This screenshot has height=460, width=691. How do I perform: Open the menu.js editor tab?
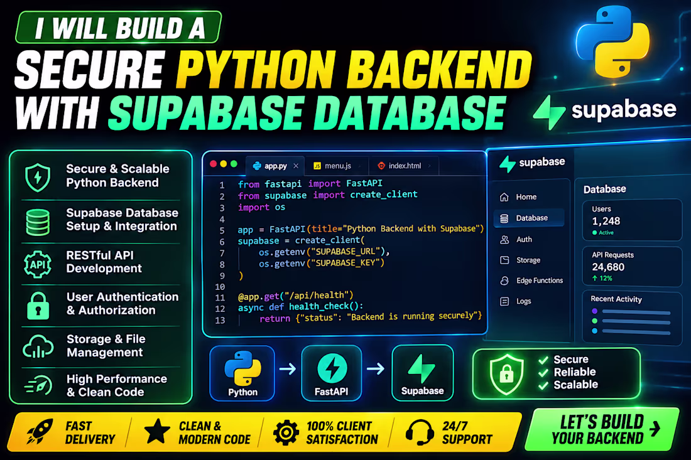pos(336,166)
